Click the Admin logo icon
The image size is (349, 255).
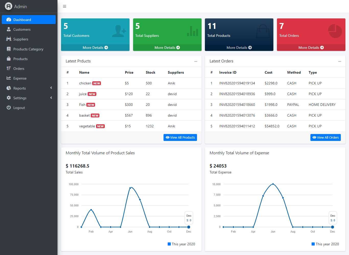8,6
